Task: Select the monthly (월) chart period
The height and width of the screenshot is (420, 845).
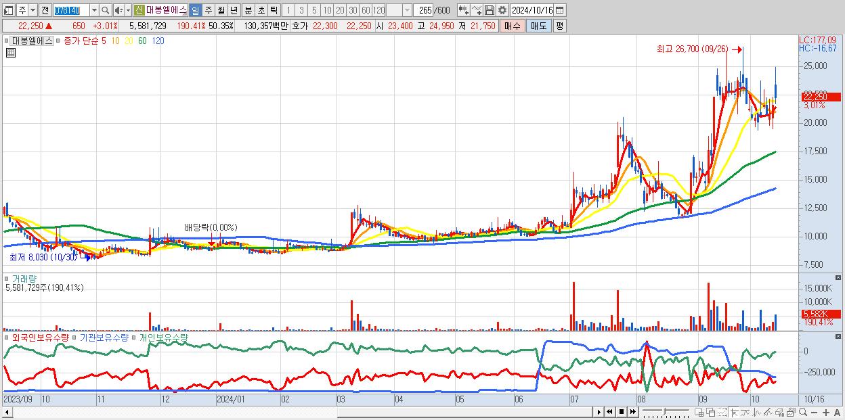Action: click(x=221, y=10)
